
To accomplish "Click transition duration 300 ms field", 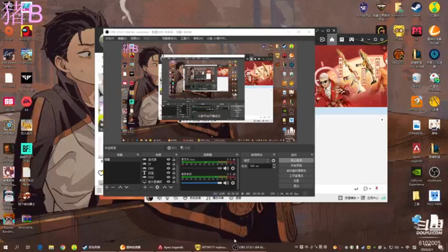I will (260, 166).
